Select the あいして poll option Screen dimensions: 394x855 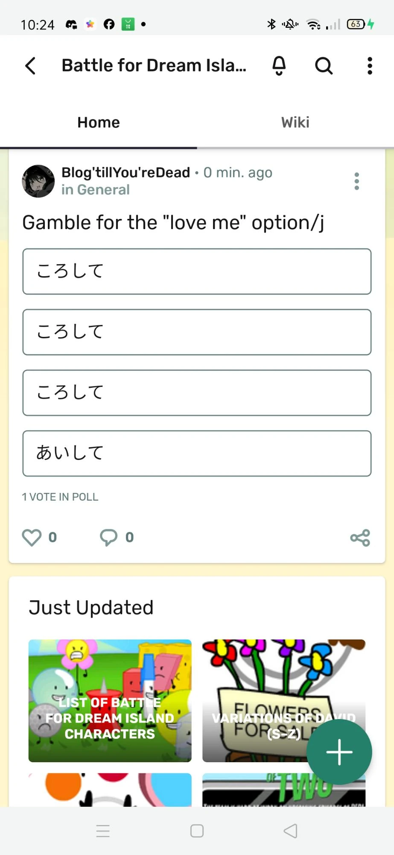[197, 453]
